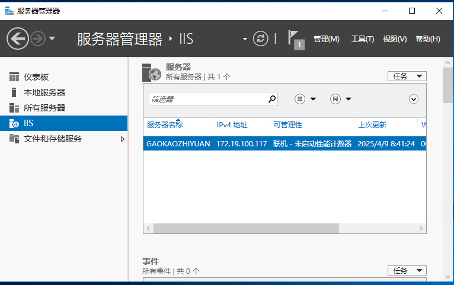The height and width of the screenshot is (285, 454).
Task: Open the 视图(V) menu
Action: coord(395,39)
